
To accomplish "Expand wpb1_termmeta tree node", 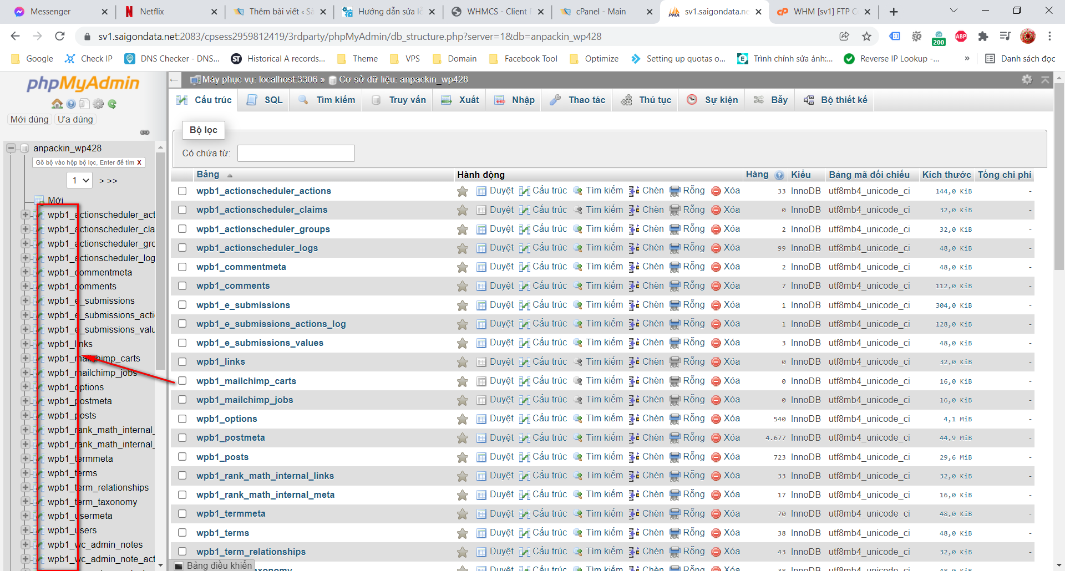I will click(x=25, y=458).
